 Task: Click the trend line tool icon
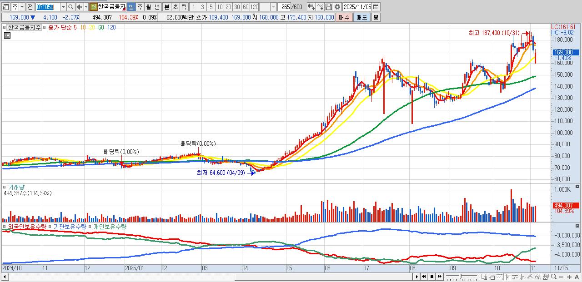click(x=515, y=277)
